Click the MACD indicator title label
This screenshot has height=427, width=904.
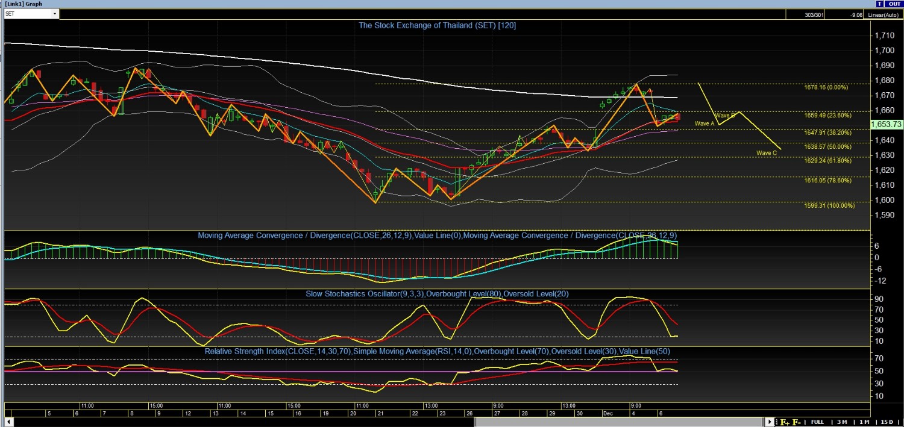pos(437,235)
